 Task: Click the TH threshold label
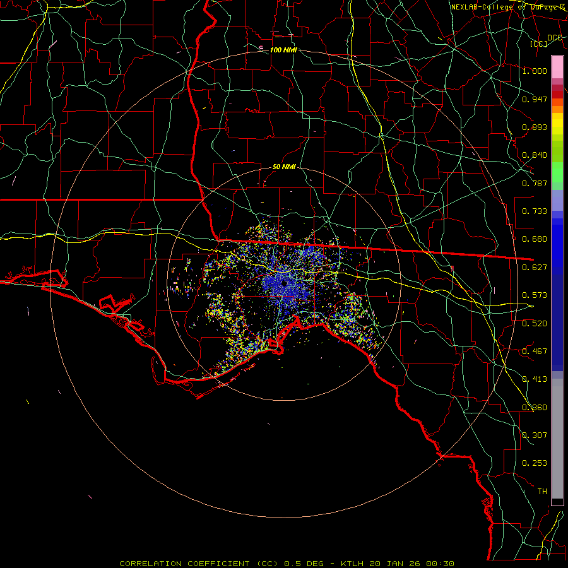pyautogui.click(x=542, y=492)
